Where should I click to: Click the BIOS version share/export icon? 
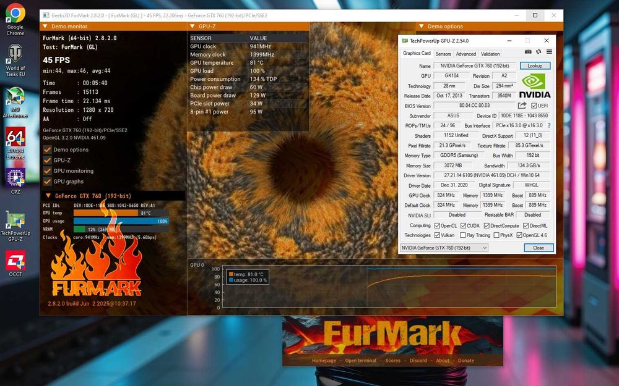(x=522, y=105)
